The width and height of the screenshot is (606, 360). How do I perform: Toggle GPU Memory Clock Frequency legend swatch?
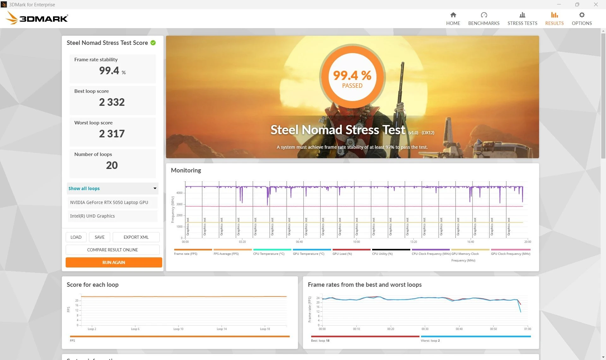click(470, 249)
